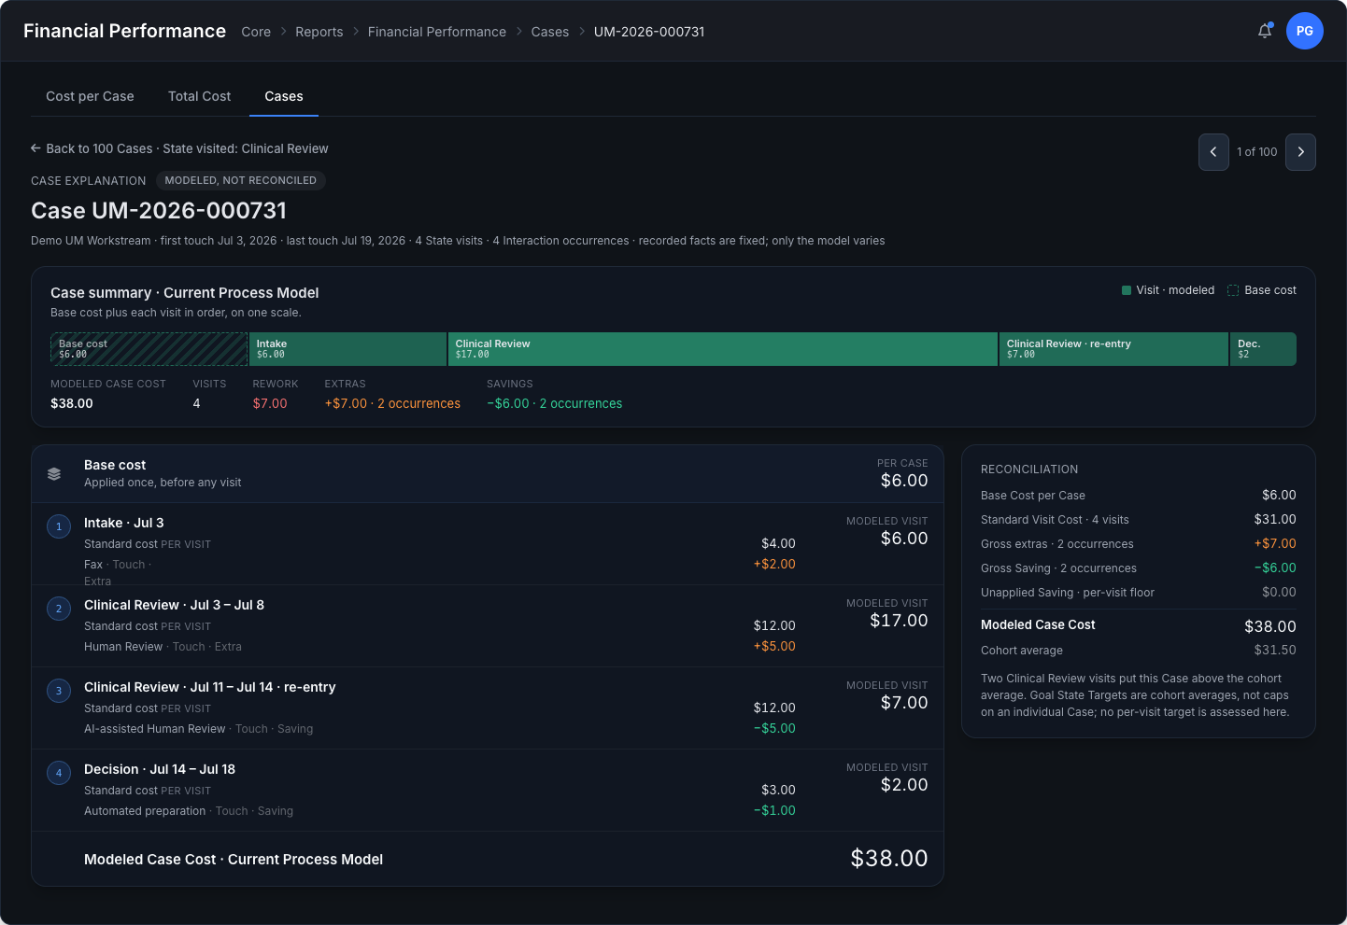The image size is (1347, 925).
Task: Open the Cases breadcrumb
Action: click(x=550, y=32)
